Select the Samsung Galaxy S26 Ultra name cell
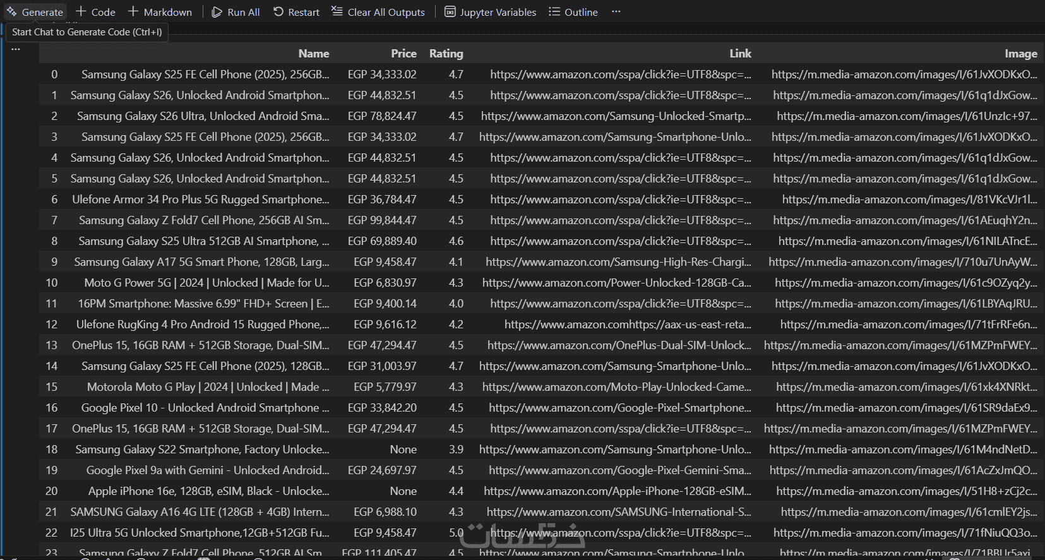This screenshot has height=560, width=1045. pyautogui.click(x=203, y=116)
